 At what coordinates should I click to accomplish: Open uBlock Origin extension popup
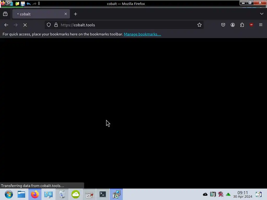[251, 25]
